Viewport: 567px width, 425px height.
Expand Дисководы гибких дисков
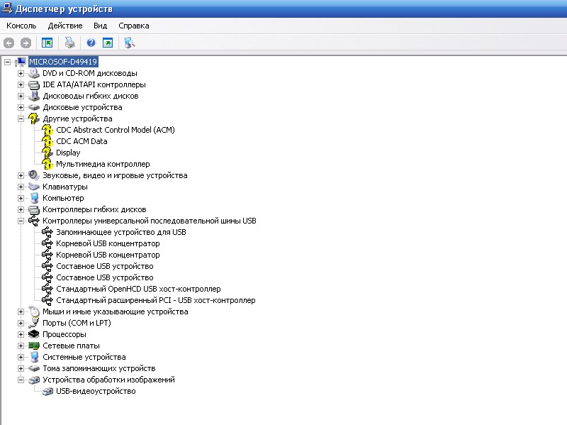(21, 96)
